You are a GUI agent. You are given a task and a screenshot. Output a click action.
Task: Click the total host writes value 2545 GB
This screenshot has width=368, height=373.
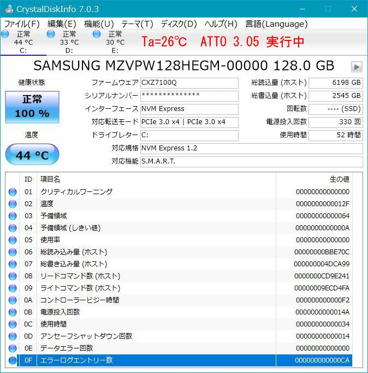coord(335,96)
